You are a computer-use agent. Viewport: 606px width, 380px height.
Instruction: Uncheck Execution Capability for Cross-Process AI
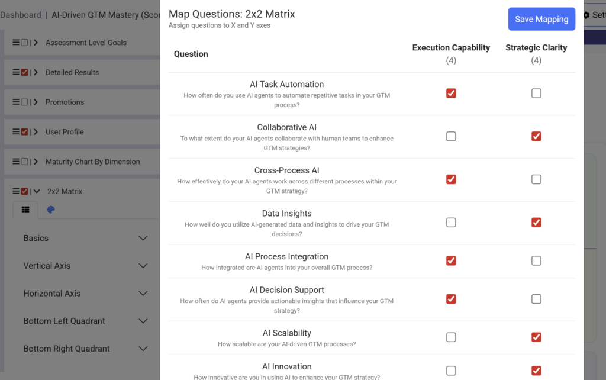tap(451, 179)
